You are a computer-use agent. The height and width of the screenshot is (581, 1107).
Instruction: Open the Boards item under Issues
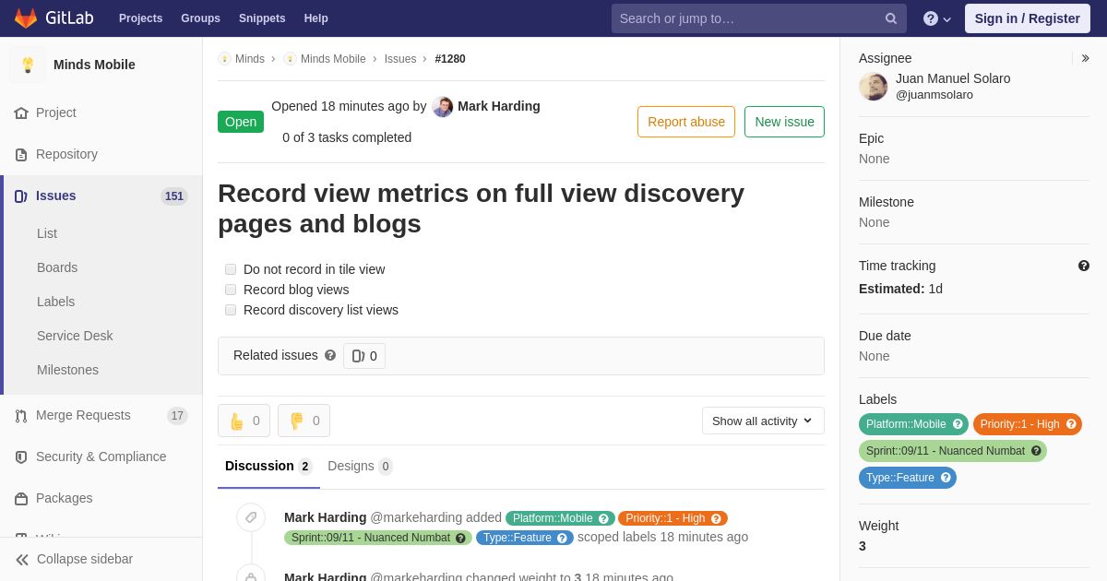[x=57, y=267]
